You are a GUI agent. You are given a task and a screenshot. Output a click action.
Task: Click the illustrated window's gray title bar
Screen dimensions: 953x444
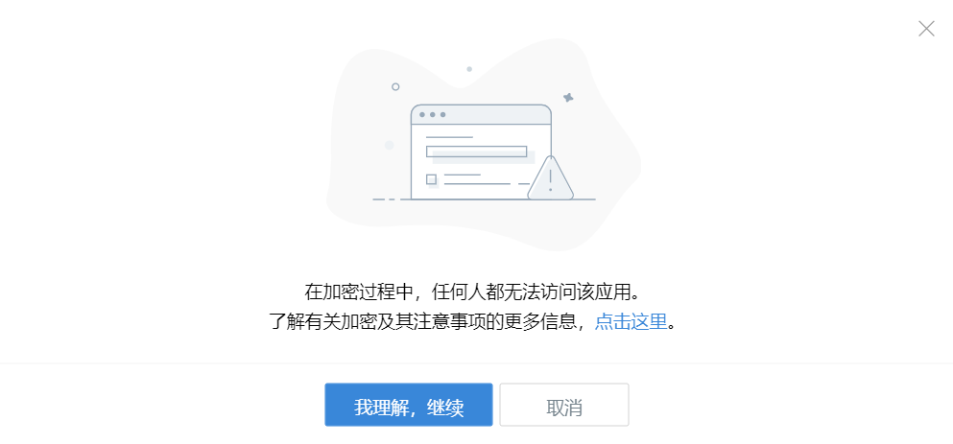[481, 115]
